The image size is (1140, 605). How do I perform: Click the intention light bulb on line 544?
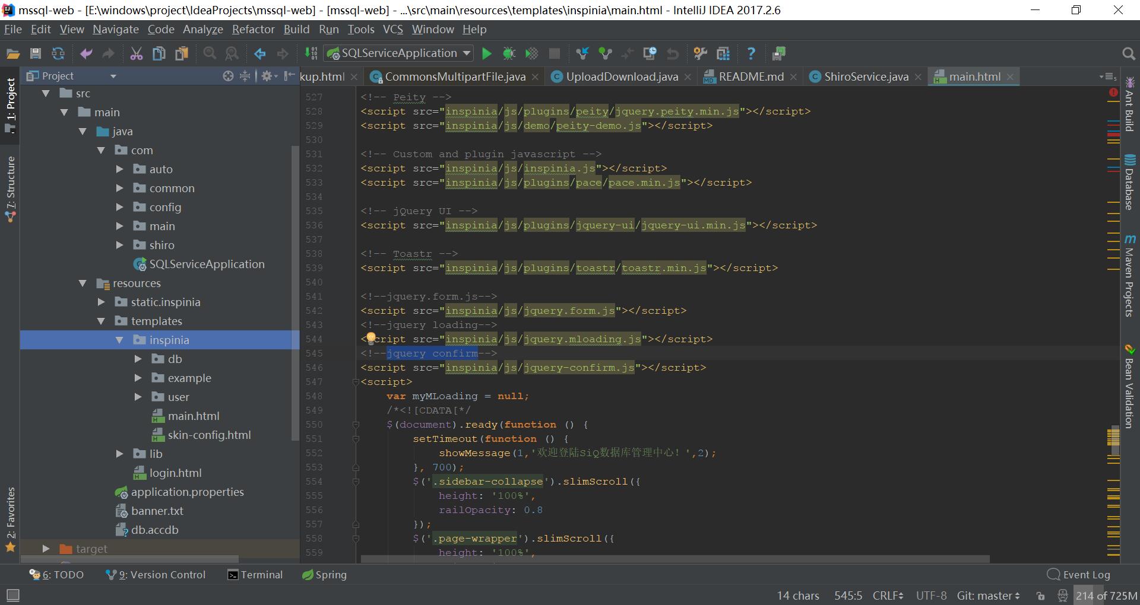pos(371,338)
